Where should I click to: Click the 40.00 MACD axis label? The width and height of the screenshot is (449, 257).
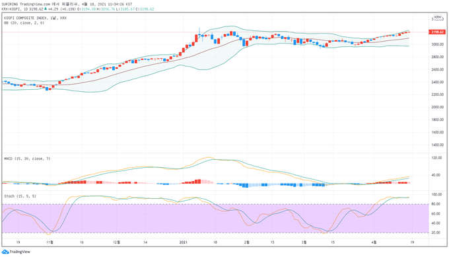tap(436, 175)
